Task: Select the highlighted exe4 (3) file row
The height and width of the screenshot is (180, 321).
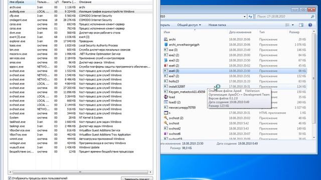Action: point(235,71)
